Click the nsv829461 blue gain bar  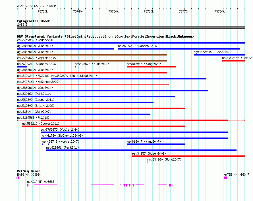click(x=141, y=150)
